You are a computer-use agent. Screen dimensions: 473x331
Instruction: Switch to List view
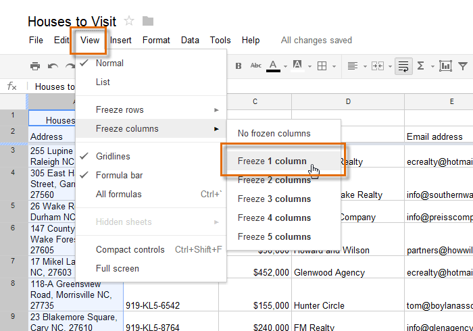(151, 82)
